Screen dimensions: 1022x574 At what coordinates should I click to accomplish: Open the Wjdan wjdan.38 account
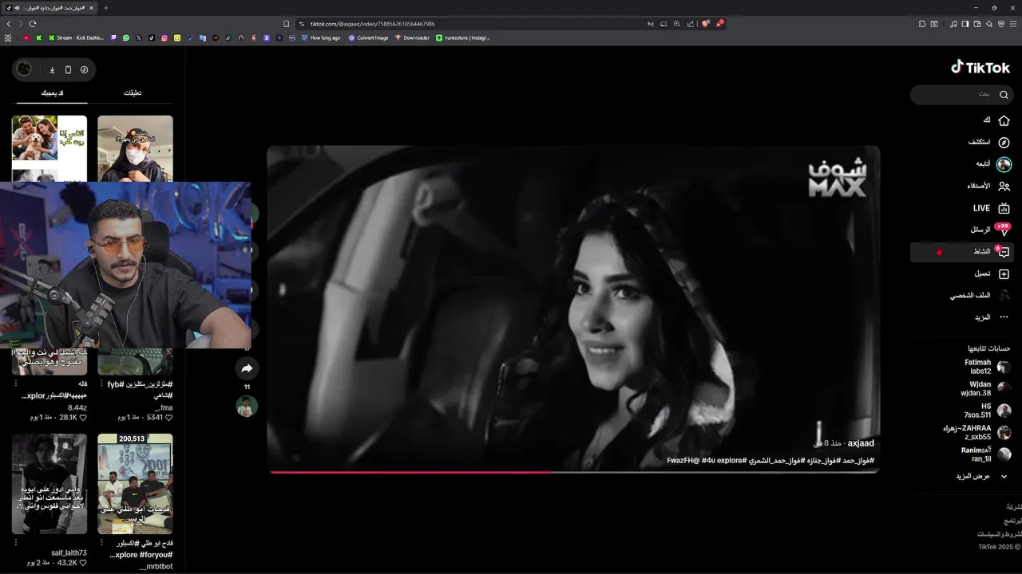[987, 388]
